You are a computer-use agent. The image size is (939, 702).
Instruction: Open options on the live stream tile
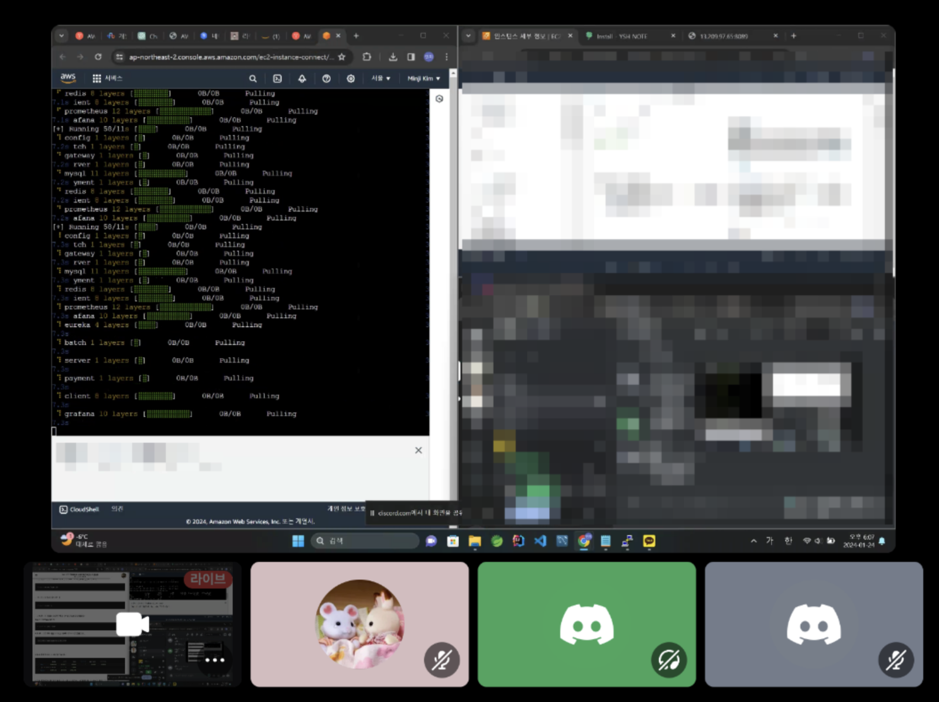214,660
